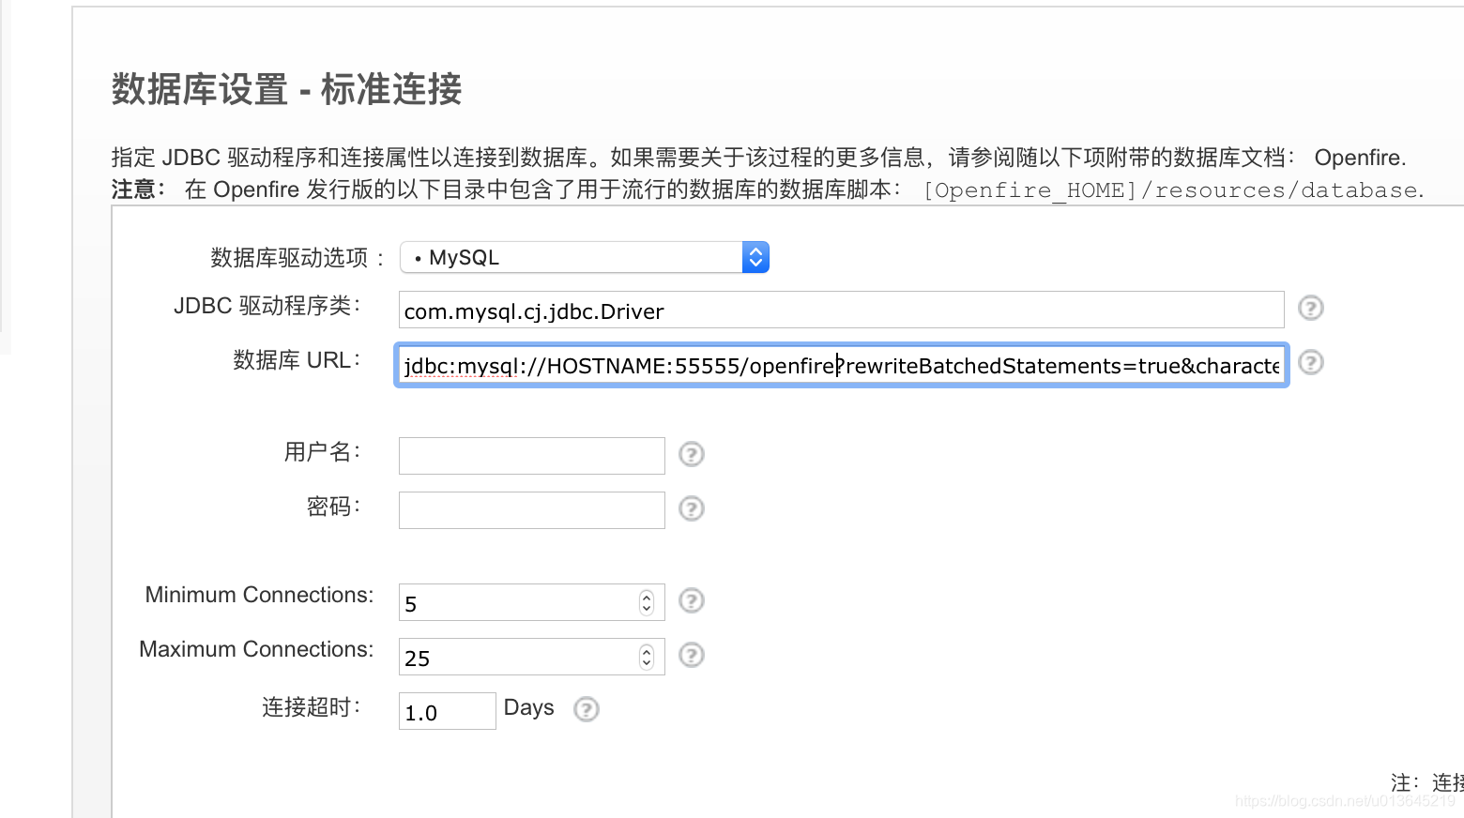Screen dimensions: 1464x818
Task: Click the 连接超时 label
Action: tap(312, 707)
